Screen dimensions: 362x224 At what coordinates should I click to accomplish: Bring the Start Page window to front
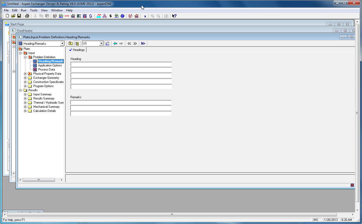17,24
